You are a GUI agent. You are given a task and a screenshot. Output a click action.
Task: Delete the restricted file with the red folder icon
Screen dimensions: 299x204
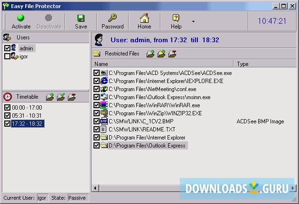point(172,54)
